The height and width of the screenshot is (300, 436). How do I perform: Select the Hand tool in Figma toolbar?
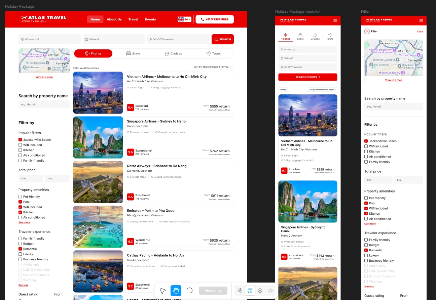176,291
